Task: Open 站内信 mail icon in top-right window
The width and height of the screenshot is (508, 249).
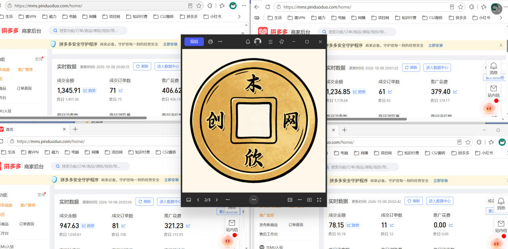Action: (493, 91)
